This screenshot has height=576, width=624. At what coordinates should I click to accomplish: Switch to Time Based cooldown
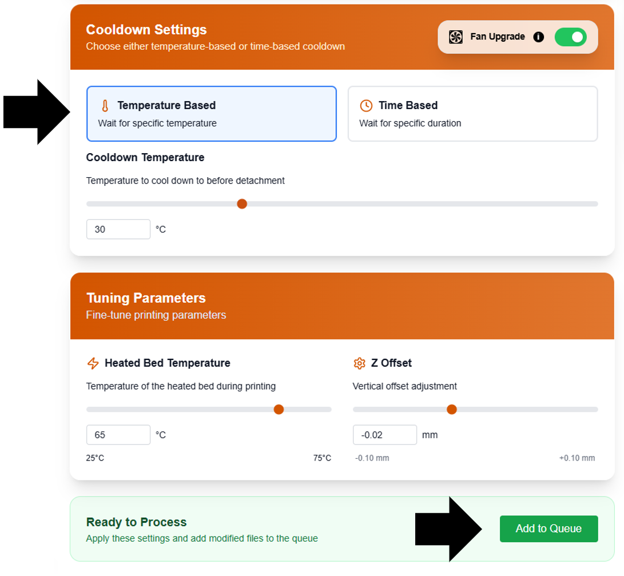pyautogui.click(x=473, y=114)
